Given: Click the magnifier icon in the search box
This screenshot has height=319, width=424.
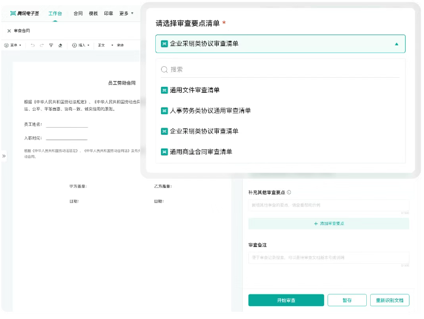Looking at the screenshot, I should 164,69.
